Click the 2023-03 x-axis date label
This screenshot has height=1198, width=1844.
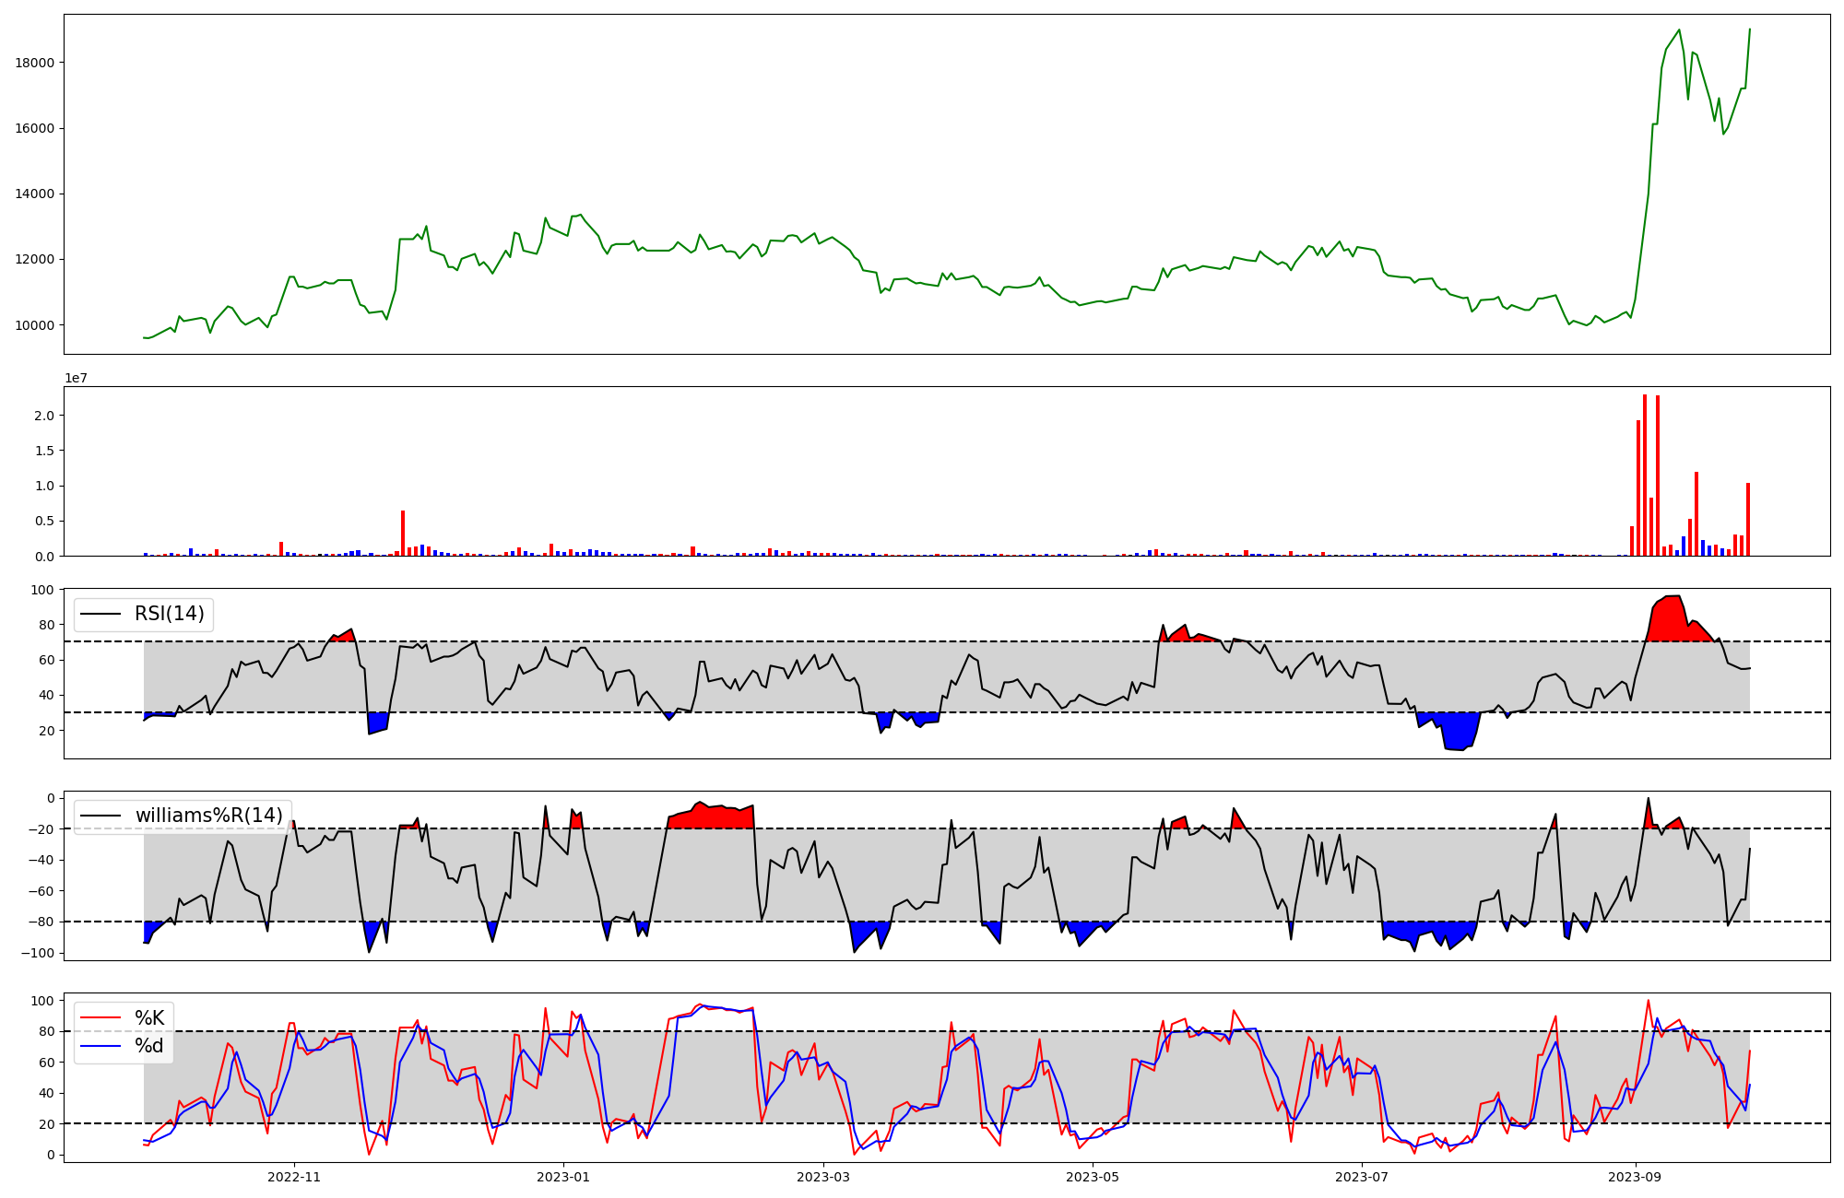823,1177
